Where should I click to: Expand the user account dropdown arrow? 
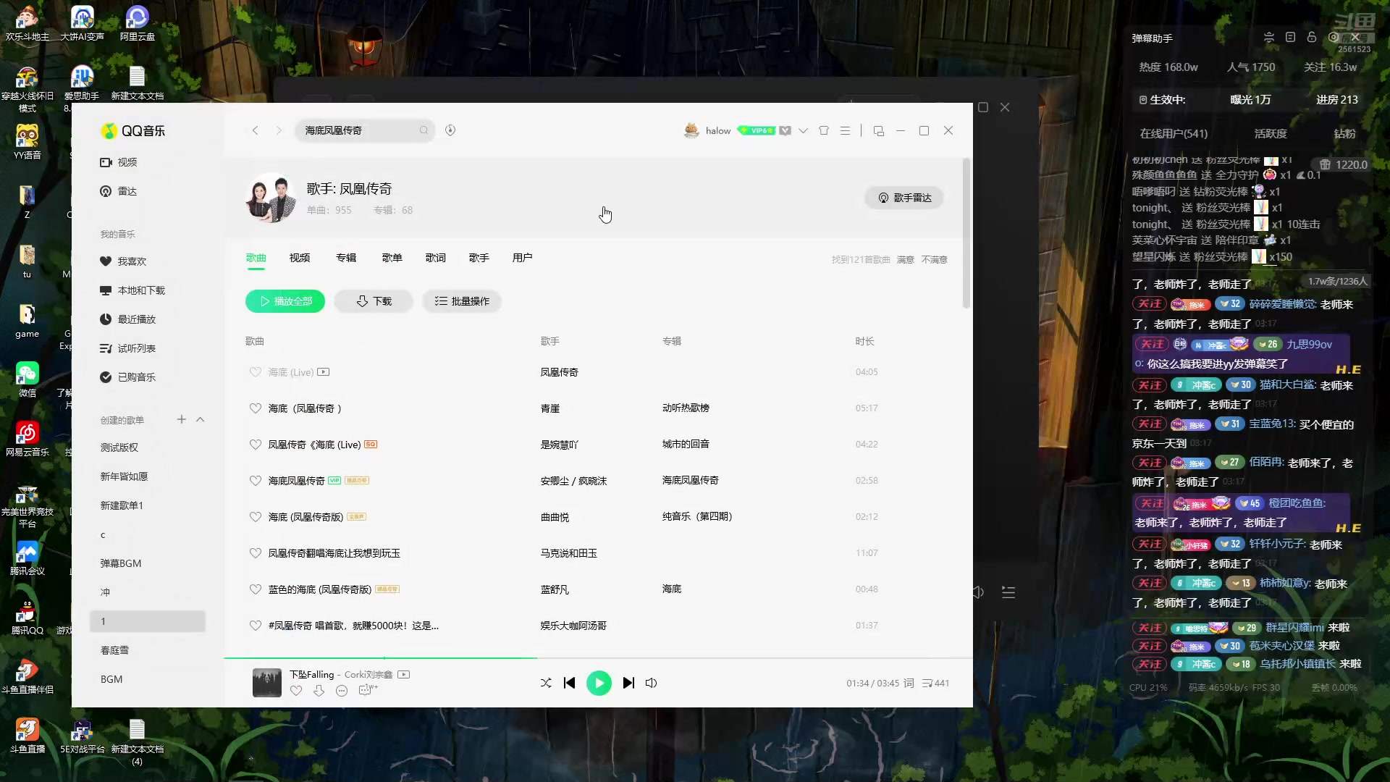[x=803, y=130]
